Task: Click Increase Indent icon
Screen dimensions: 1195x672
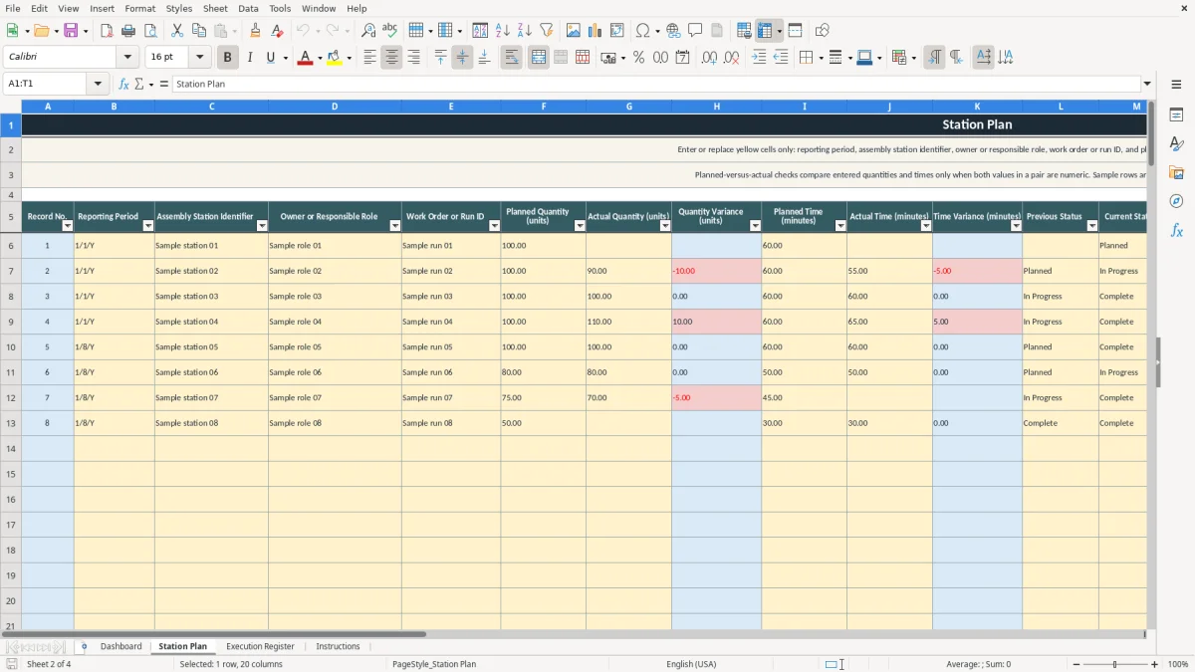Action: [759, 58]
